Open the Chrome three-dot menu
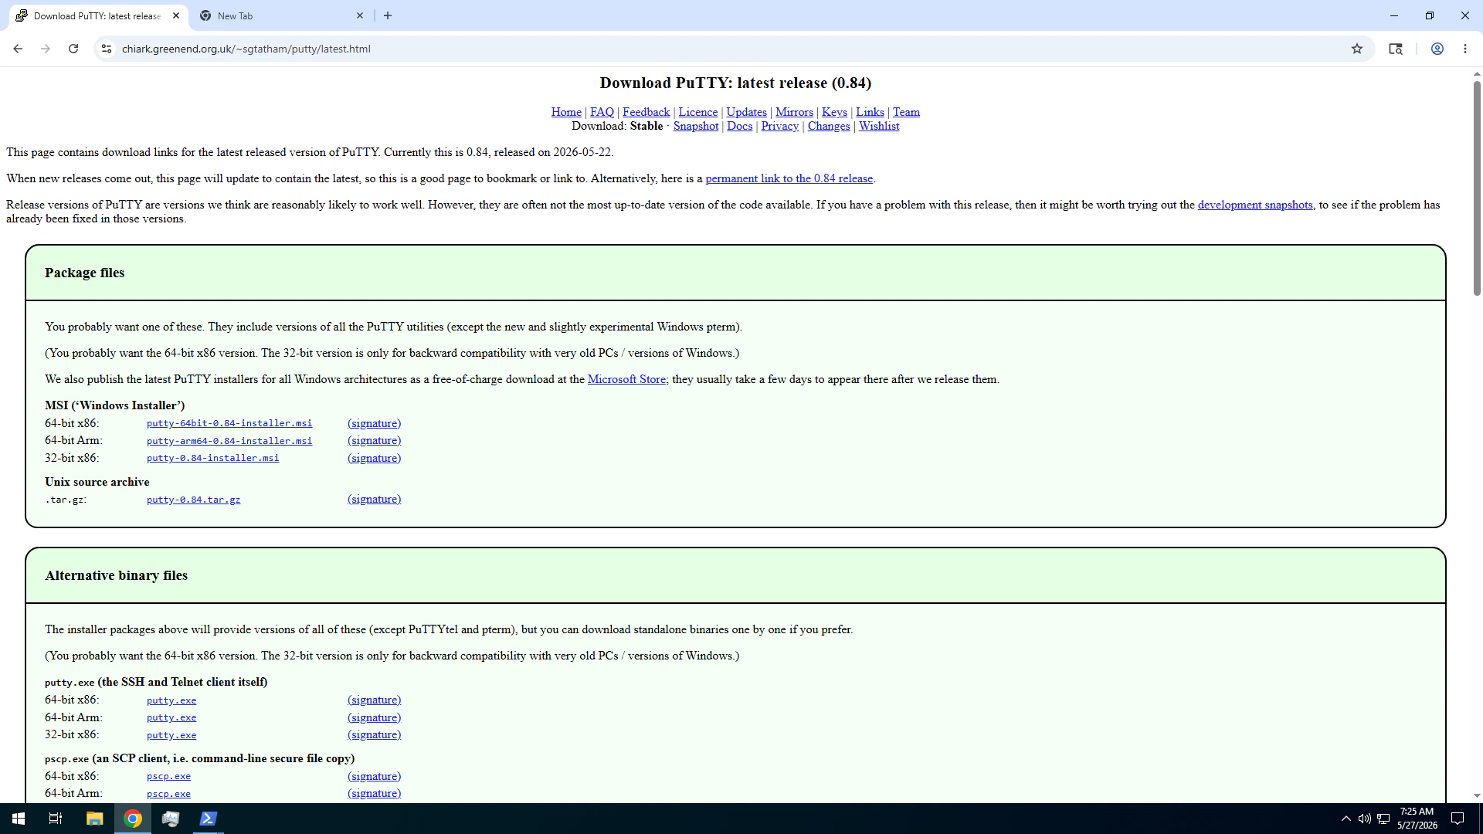This screenshot has width=1483, height=834. coord(1465,49)
